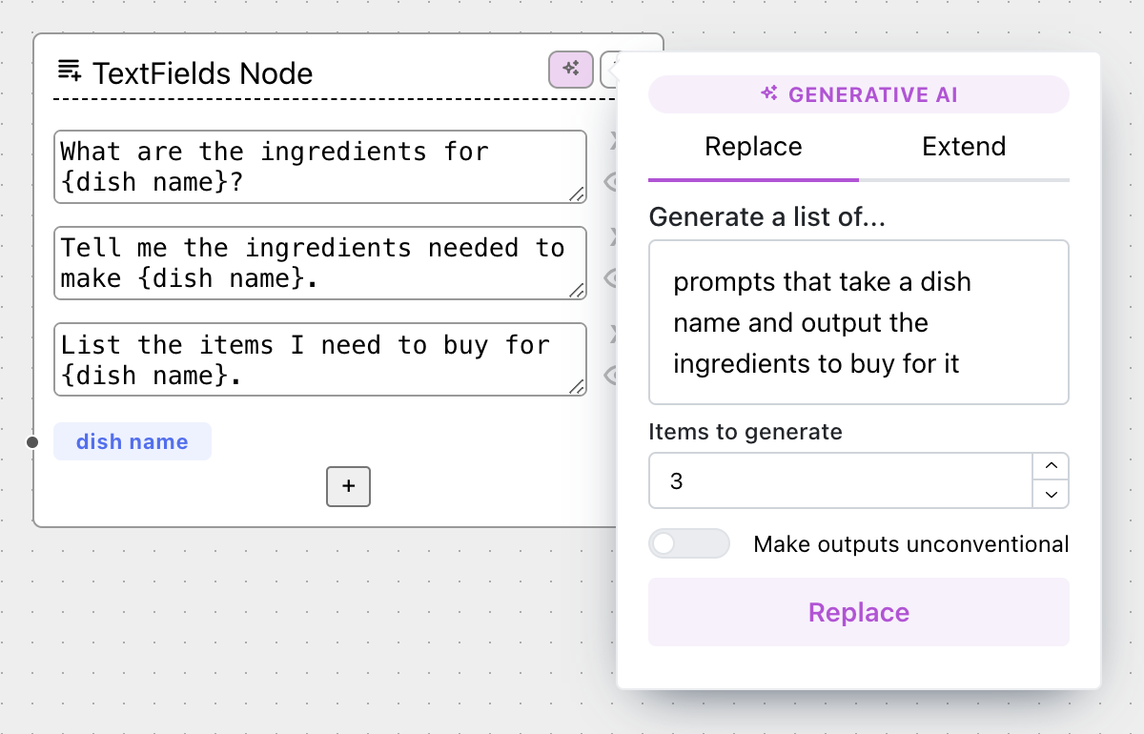Viewport: 1144px width, 734px height.
Task: Click the Replace button to generate prompts
Action: (x=858, y=612)
